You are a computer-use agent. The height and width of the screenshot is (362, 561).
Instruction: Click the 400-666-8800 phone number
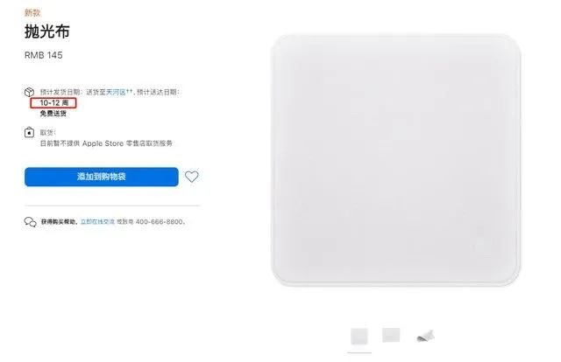[x=160, y=222]
